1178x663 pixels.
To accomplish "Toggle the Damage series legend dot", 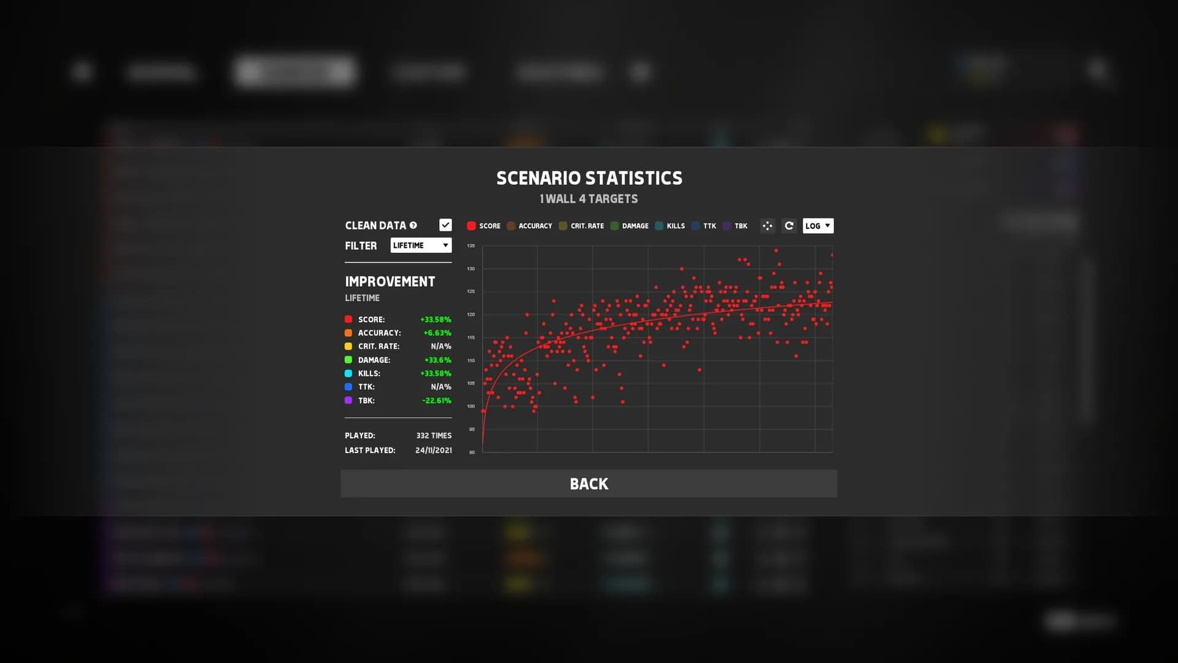I will [x=614, y=226].
